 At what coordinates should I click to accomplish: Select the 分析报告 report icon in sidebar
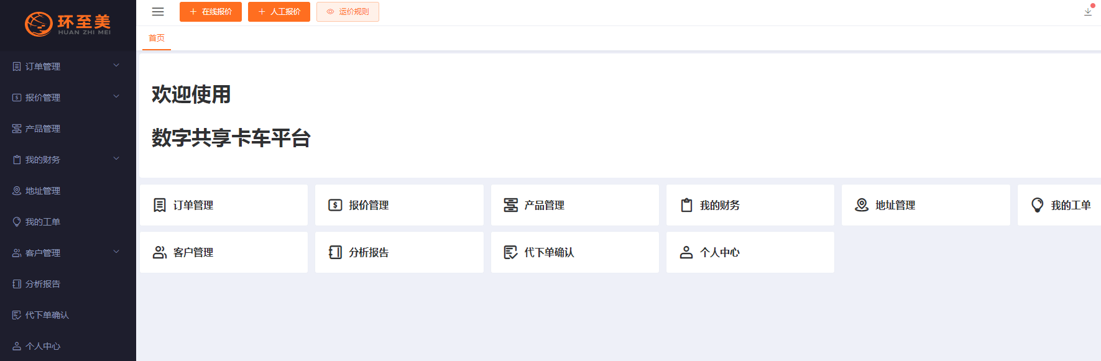tap(16, 283)
